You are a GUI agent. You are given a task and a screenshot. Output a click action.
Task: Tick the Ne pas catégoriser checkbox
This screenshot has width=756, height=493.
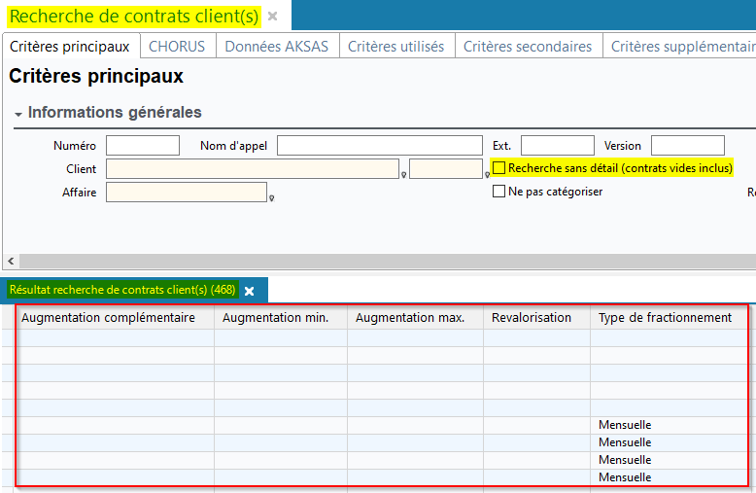pos(498,192)
